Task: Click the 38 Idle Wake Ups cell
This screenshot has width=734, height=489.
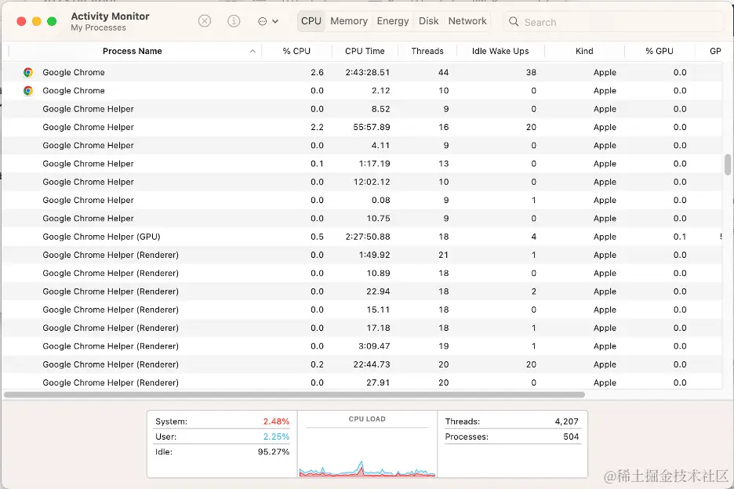Action: tap(531, 73)
